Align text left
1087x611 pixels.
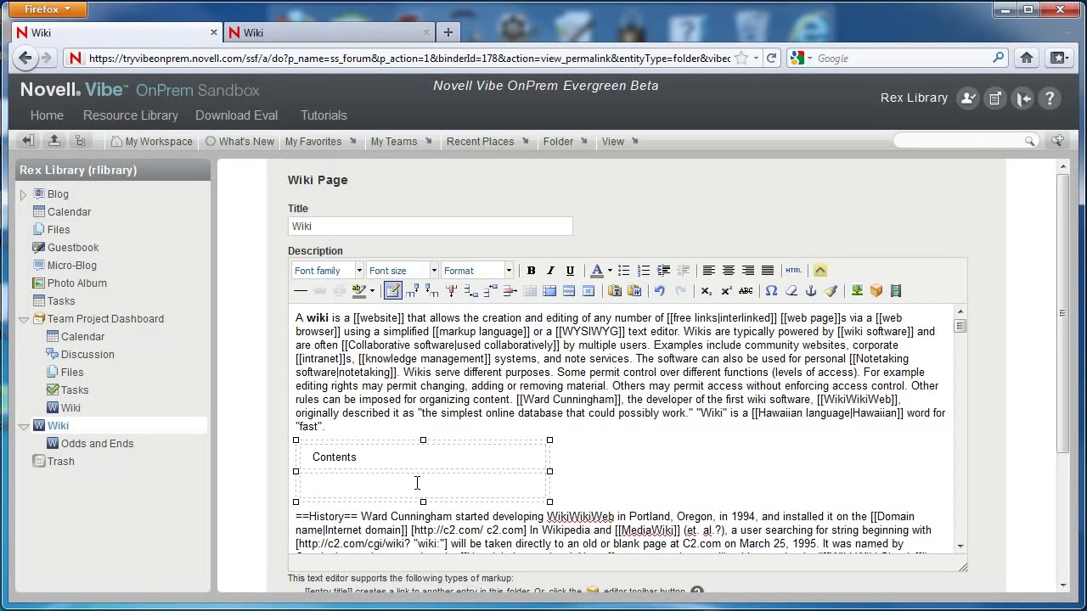coord(708,271)
